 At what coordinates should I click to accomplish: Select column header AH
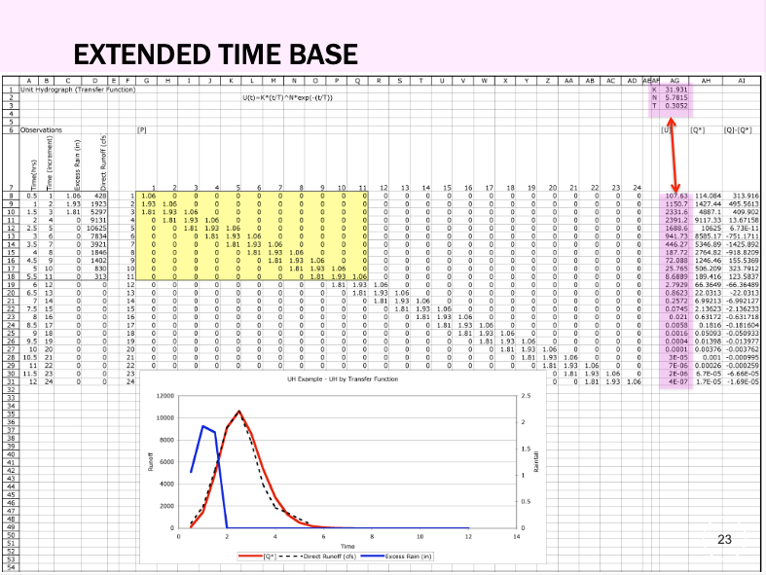pyautogui.click(x=706, y=81)
